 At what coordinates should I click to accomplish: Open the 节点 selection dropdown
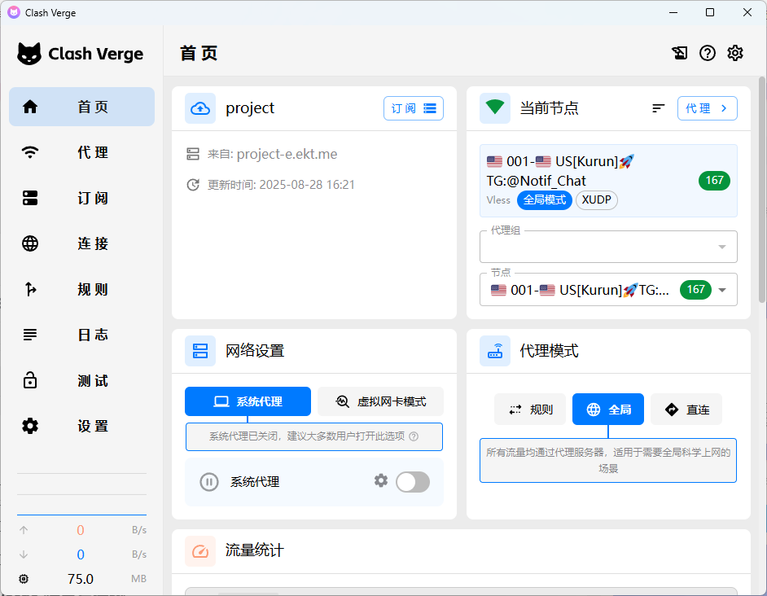coord(721,290)
